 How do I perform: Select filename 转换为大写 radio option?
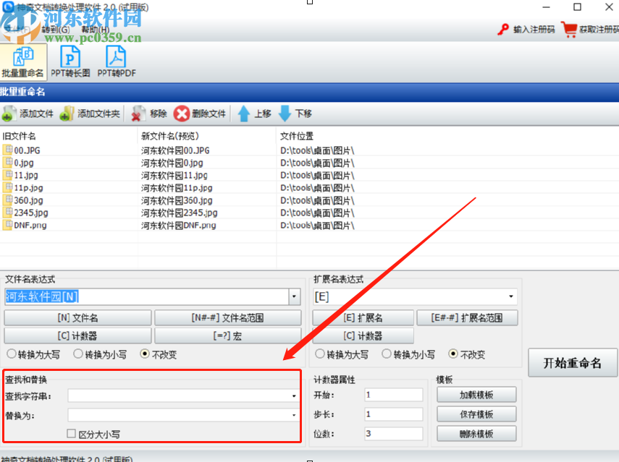click(x=12, y=354)
